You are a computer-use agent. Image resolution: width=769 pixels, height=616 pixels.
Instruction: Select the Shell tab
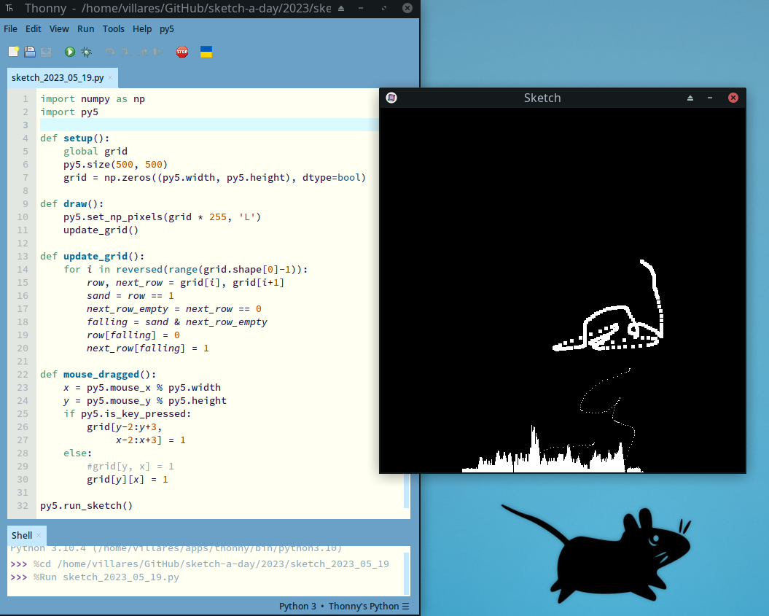pos(22,535)
